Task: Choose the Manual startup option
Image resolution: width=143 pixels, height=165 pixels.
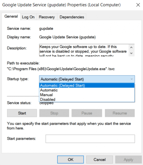Action: (x=87, y=95)
